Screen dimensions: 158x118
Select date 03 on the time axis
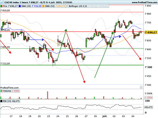tap(123, 116)
